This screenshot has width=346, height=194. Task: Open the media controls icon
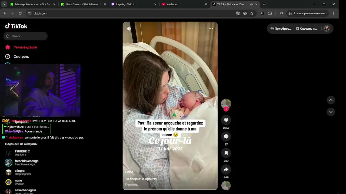point(281,13)
